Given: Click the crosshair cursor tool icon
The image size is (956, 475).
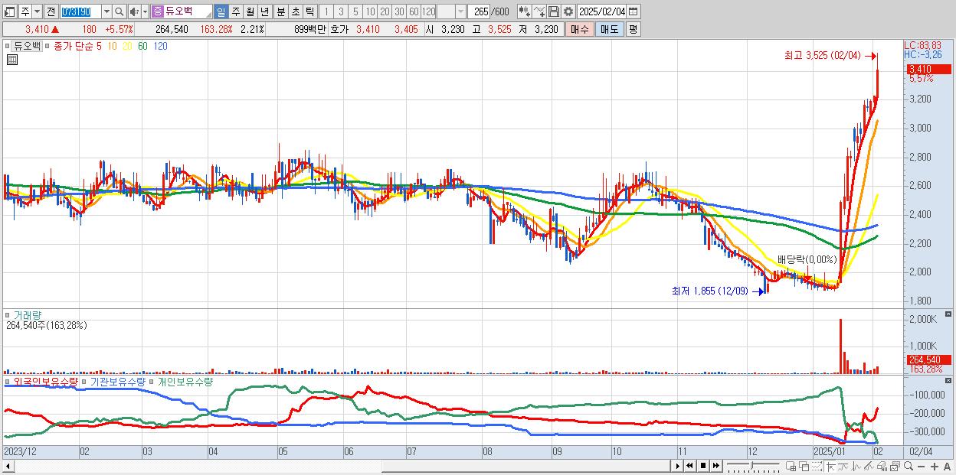Looking at the screenshot, I should (830, 466).
